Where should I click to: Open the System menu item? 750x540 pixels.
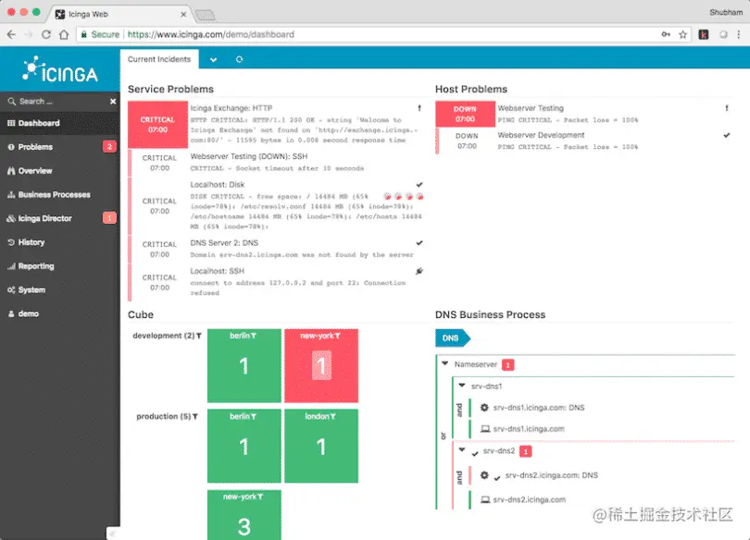tap(60, 290)
